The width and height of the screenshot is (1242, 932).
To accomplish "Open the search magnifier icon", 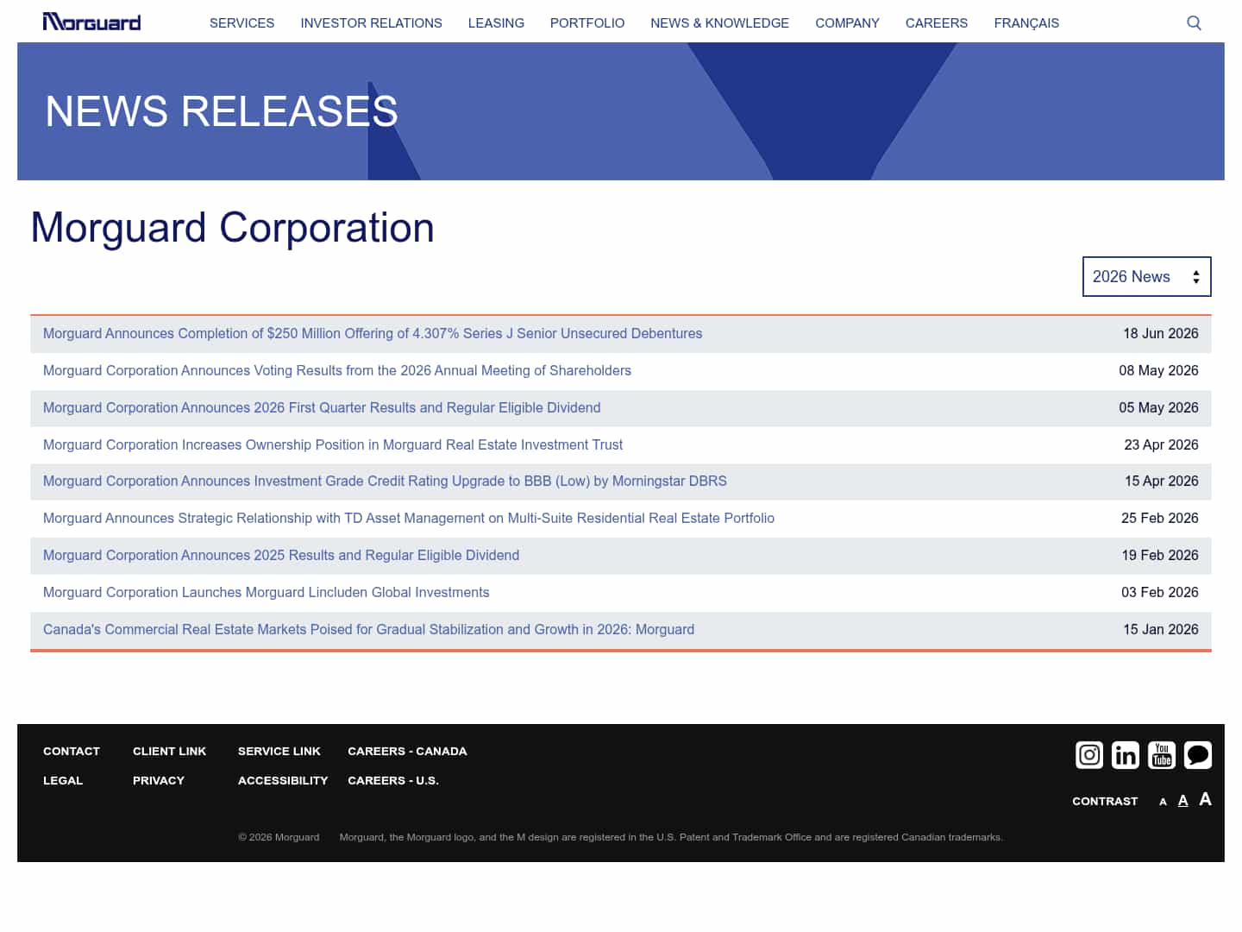I will (1194, 22).
